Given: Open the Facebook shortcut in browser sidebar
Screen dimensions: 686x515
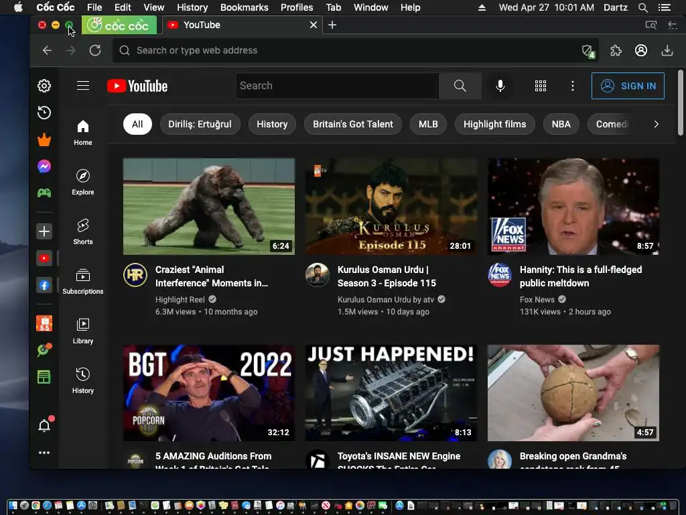Looking at the screenshot, I should pyautogui.click(x=44, y=286).
